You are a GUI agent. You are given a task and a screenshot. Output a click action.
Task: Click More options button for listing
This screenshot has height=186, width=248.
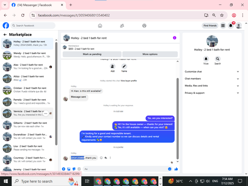coord(150,54)
